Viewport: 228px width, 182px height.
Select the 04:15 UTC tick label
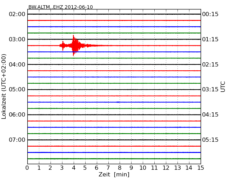tap(210, 115)
